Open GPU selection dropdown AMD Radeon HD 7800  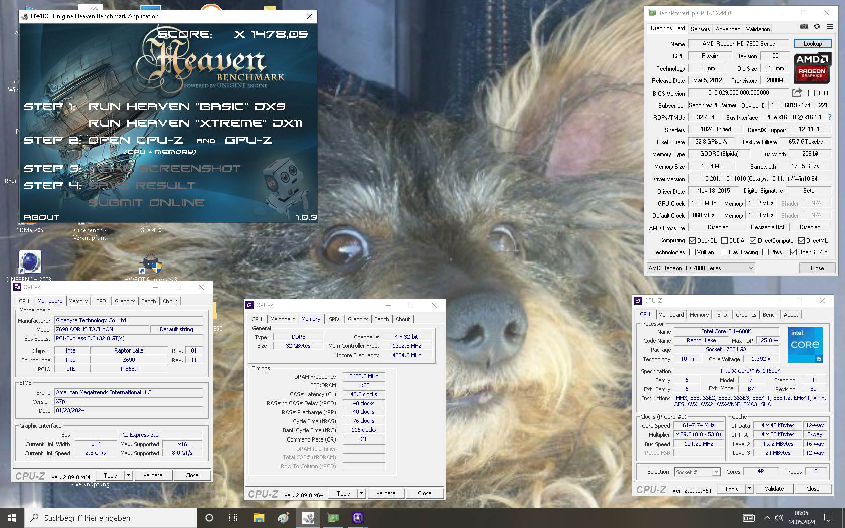tap(701, 268)
